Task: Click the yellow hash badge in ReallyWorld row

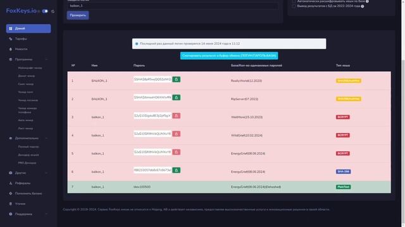Action: tap(349, 81)
